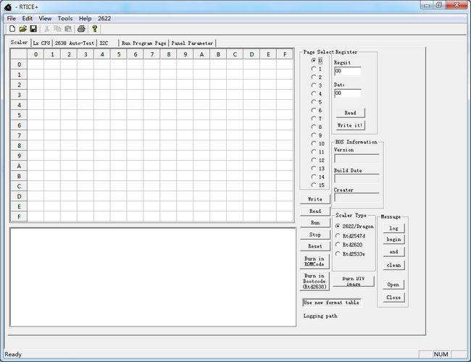The image size is (471, 362).
Task: Click column header A in register grid
Action: click(x=201, y=54)
